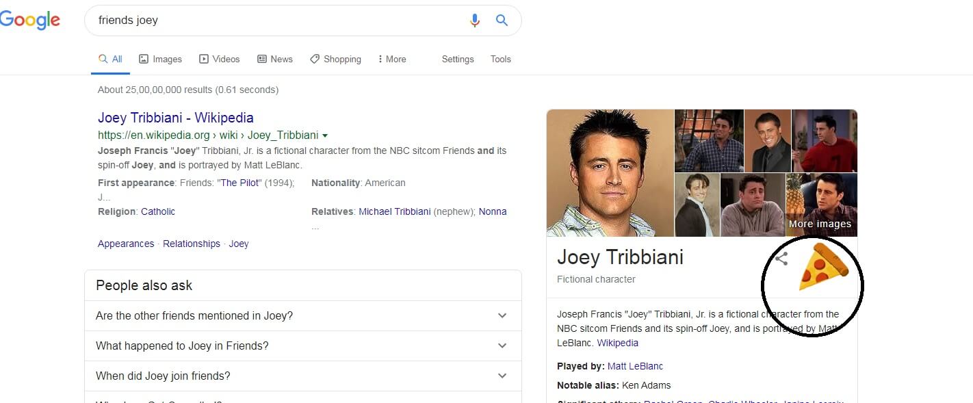Open the More images thumbnail

pos(821,205)
